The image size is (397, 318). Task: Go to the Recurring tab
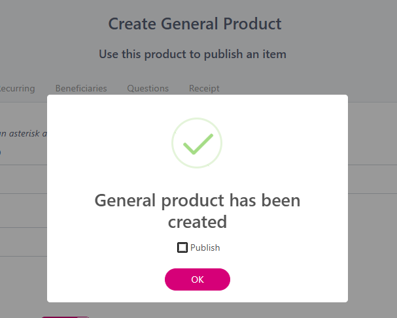point(17,88)
